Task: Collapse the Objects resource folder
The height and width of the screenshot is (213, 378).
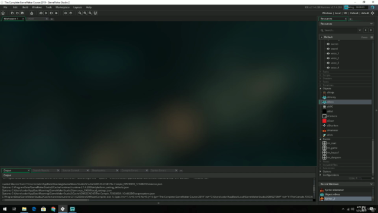Action: click(x=320, y=89)
